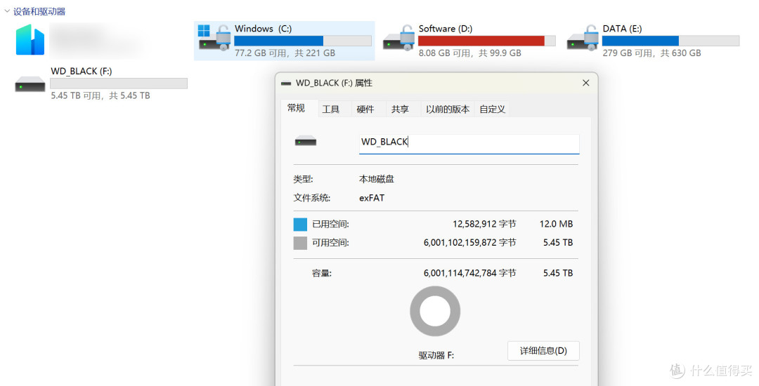Click the red Software (D:) capacity bar
Image resolution: width=759 pixels, height=386 pixels.
486,41
